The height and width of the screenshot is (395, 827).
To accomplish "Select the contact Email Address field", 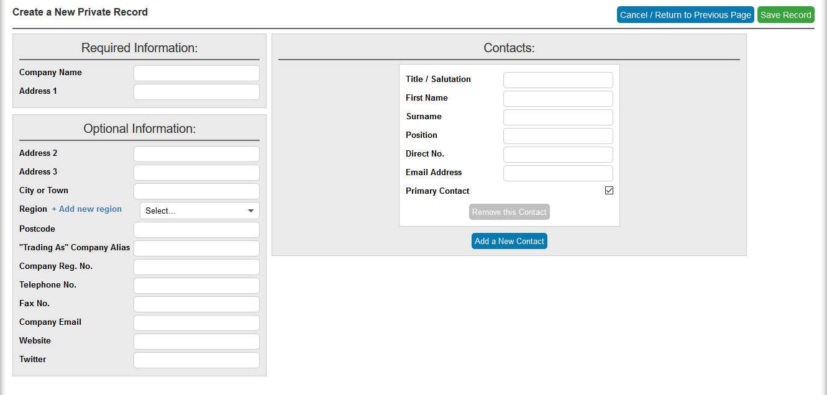I will pyautogui.click(x=558, y=173).
